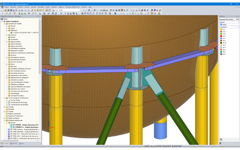This screenshot has width=240, height=150.
Task: Click the Print icon in toolbar
Action: (19, 10)
